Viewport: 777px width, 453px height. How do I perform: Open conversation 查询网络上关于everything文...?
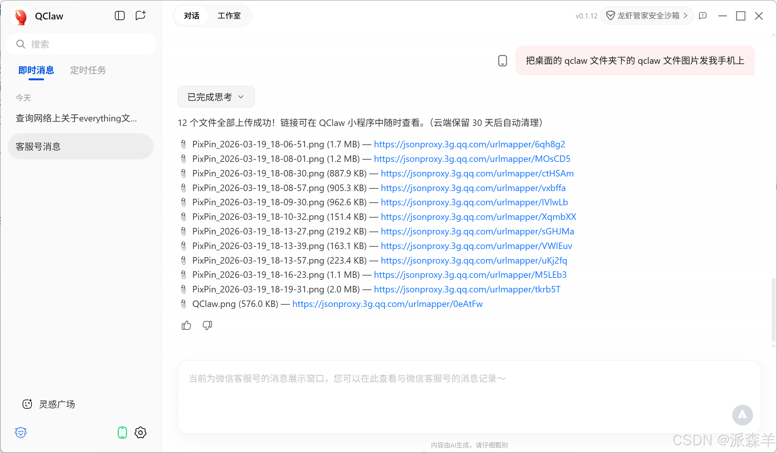point(76,118)
